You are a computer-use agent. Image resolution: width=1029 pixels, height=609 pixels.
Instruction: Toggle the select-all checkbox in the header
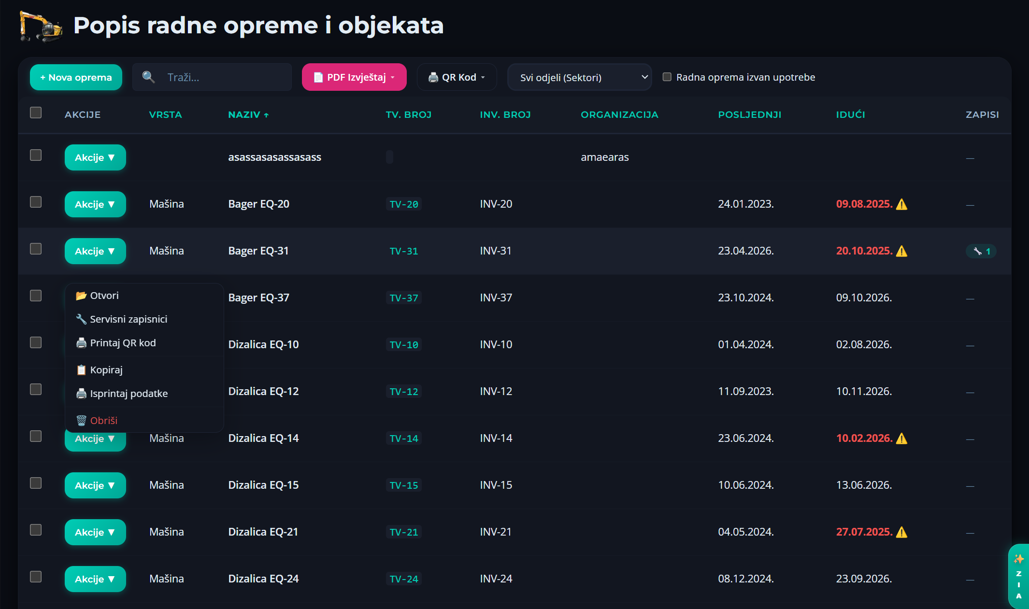click(36, 113)
